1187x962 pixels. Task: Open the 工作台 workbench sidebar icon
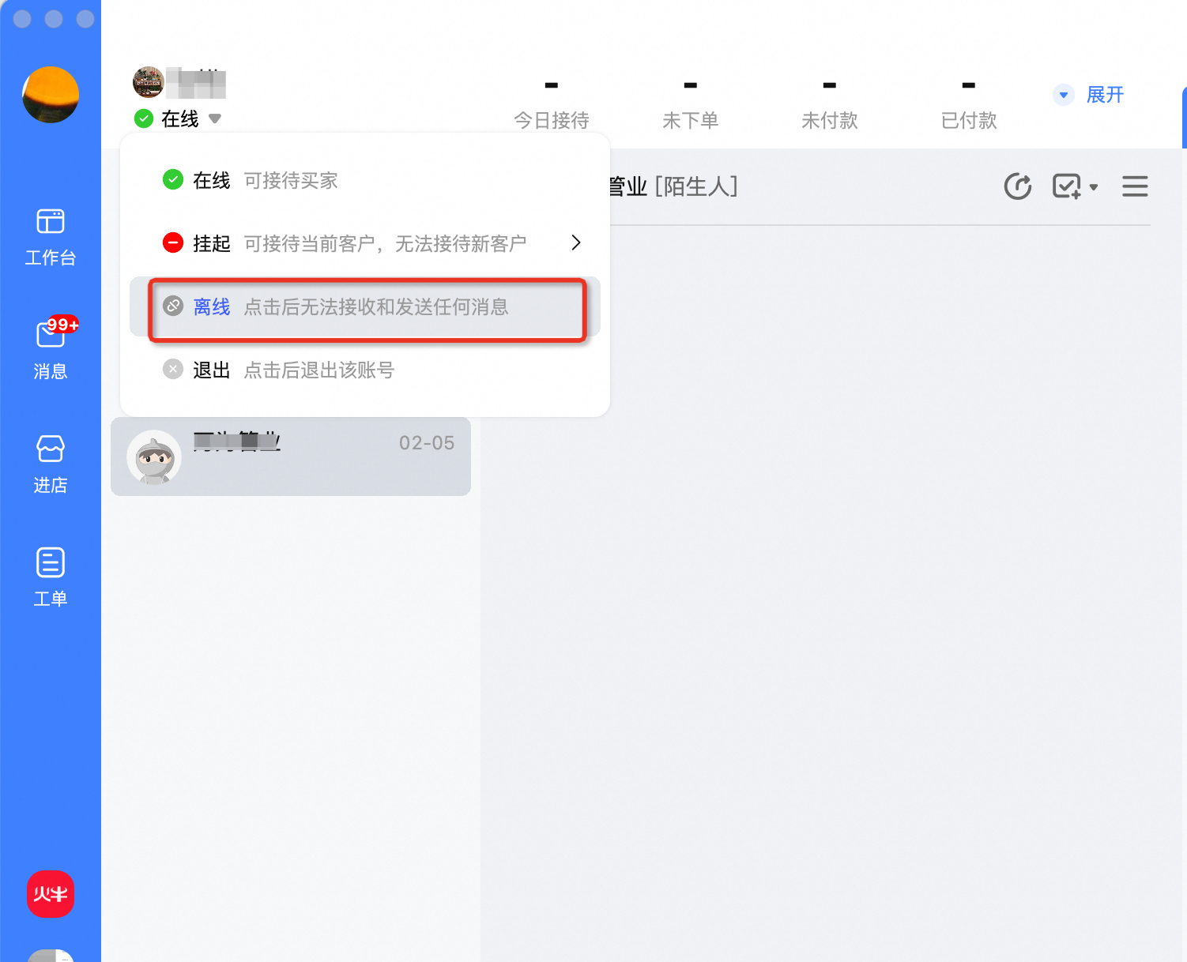(51, 237)
